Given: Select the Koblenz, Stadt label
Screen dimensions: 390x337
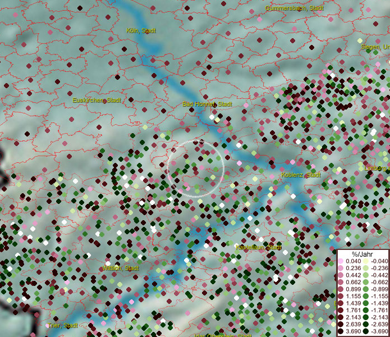Looking at the screenshot, I should click(x=301, y=175).
